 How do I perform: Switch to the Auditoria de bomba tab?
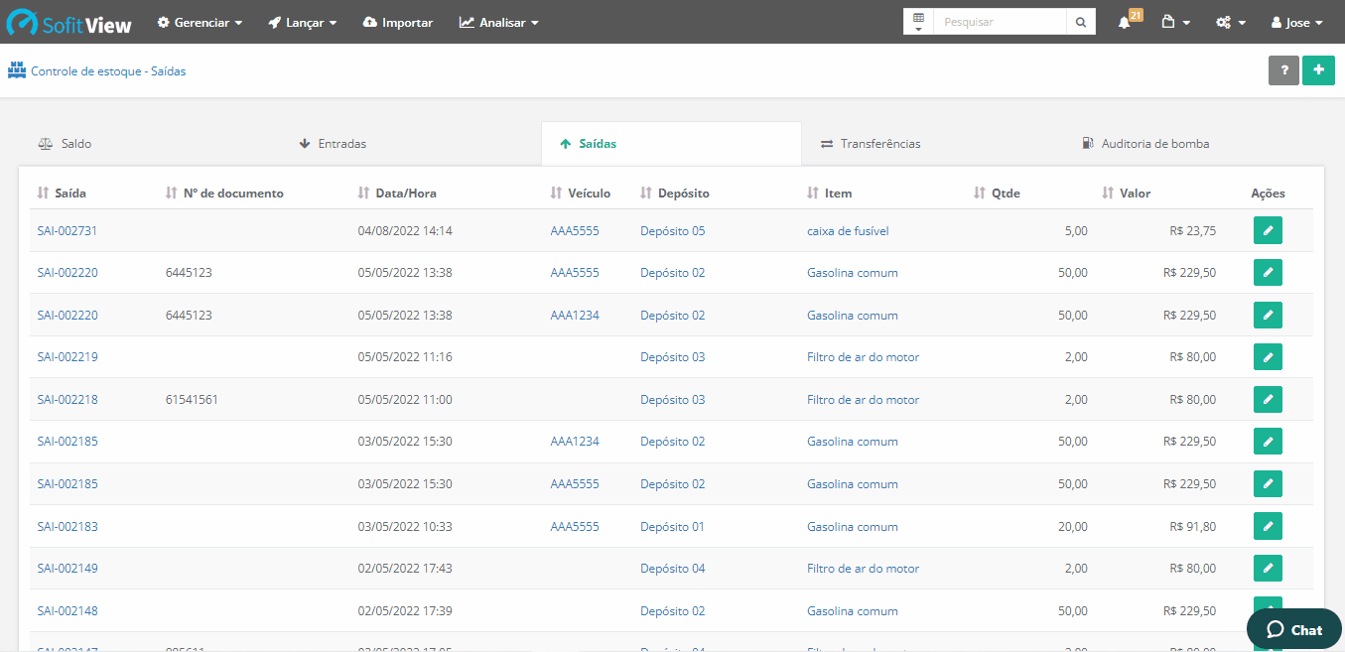click(x=1145, y=144)
